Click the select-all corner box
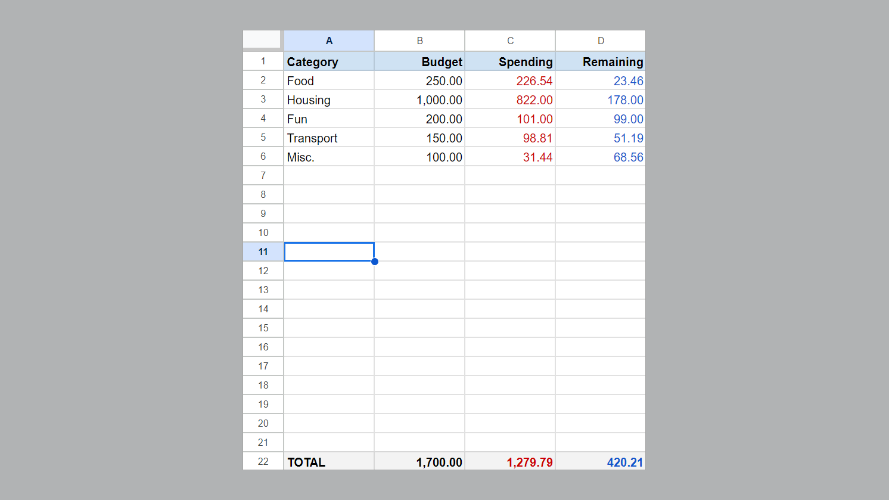Screen dimensions: 889x500 click(x=262, y=39)
